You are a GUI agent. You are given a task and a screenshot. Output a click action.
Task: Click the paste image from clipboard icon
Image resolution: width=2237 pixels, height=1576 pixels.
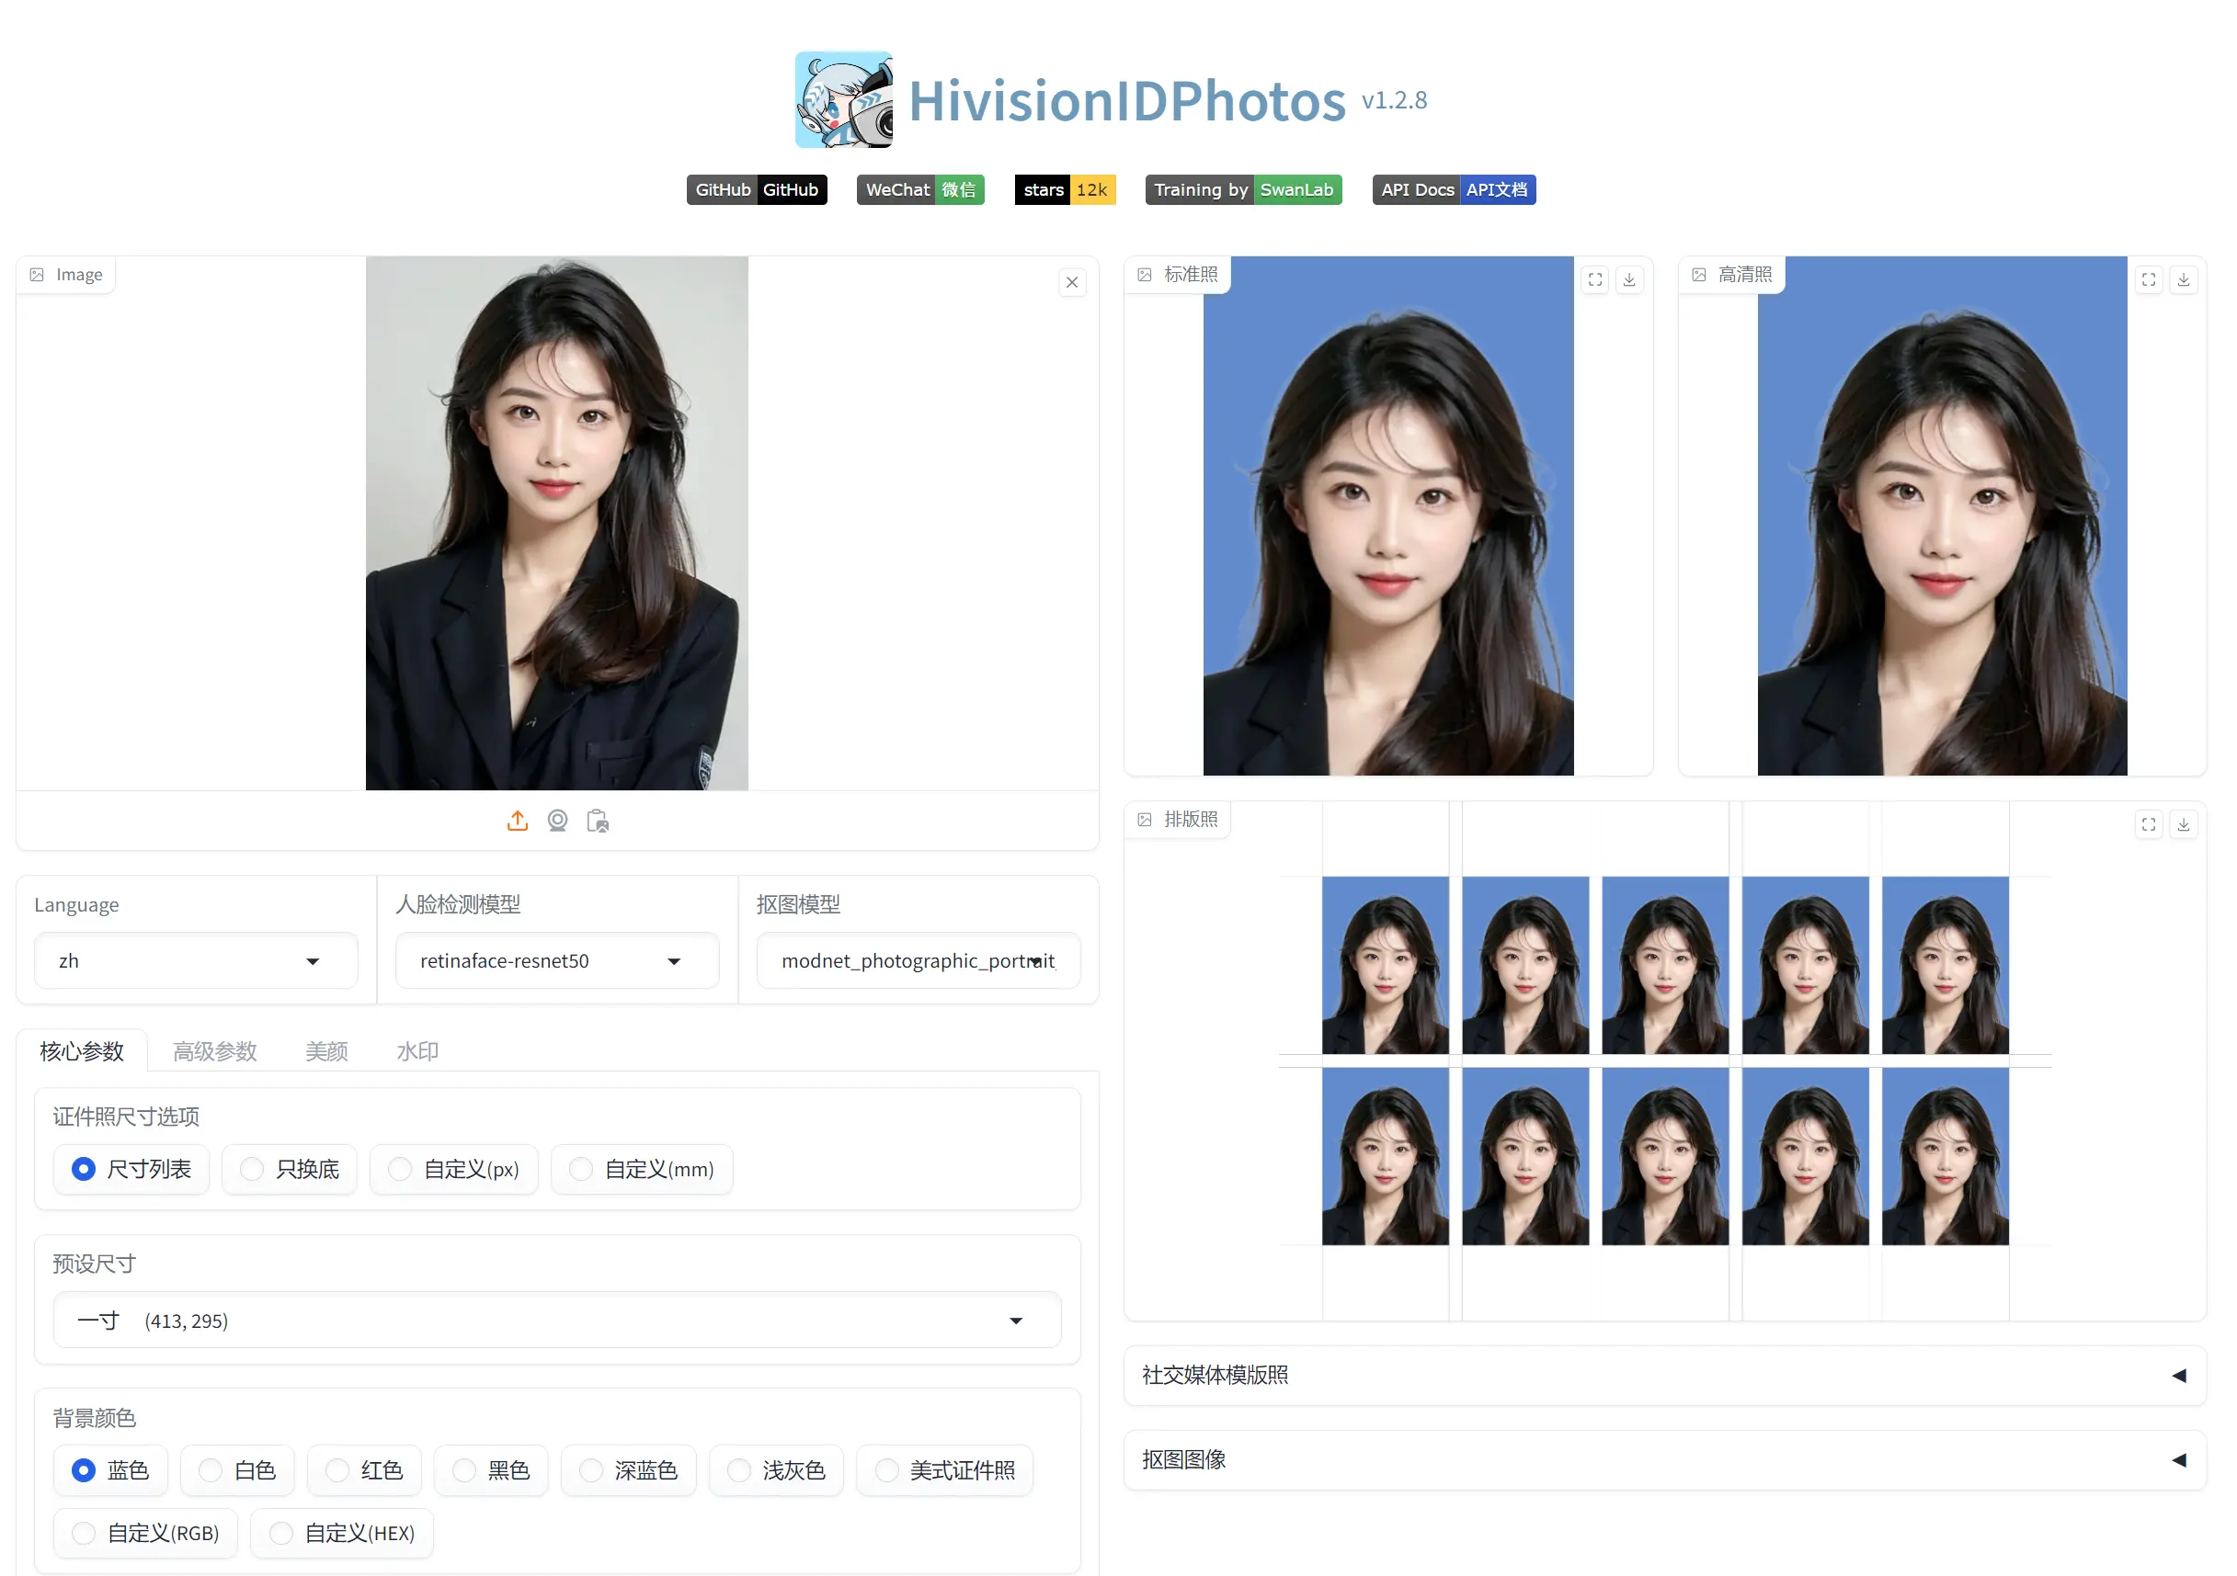point(598,822)
